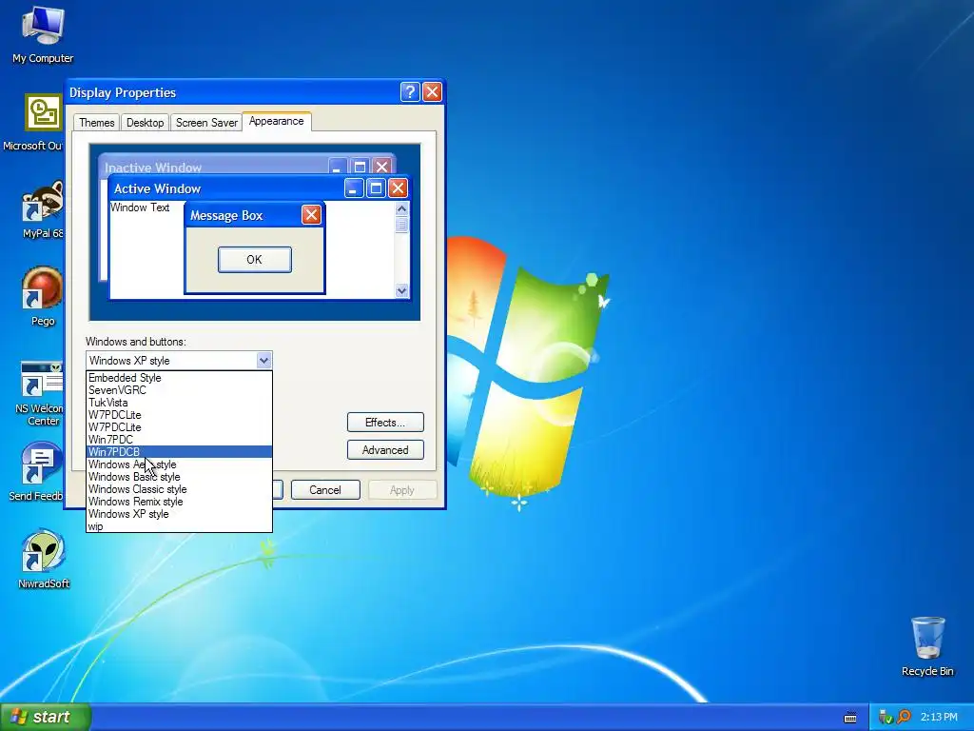The width and height of the screenshot is (974, 731).
Task: Open the Start menu
Action: point(45,717)
